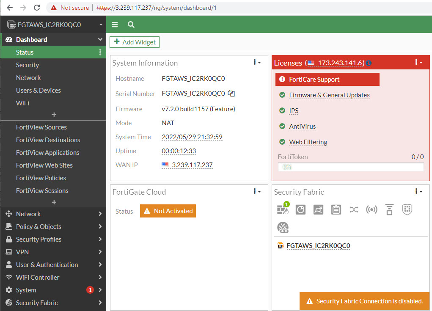Expand WiFi Controller menu
The height and width of the screenshot is (311, 432).
(53, 277)
